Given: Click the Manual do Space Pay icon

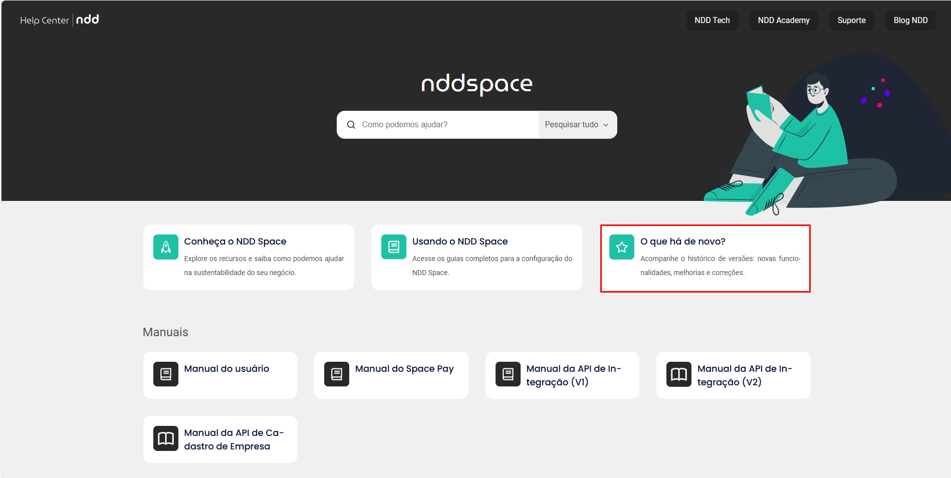Looking at the screenshot, I should (337, 374).
